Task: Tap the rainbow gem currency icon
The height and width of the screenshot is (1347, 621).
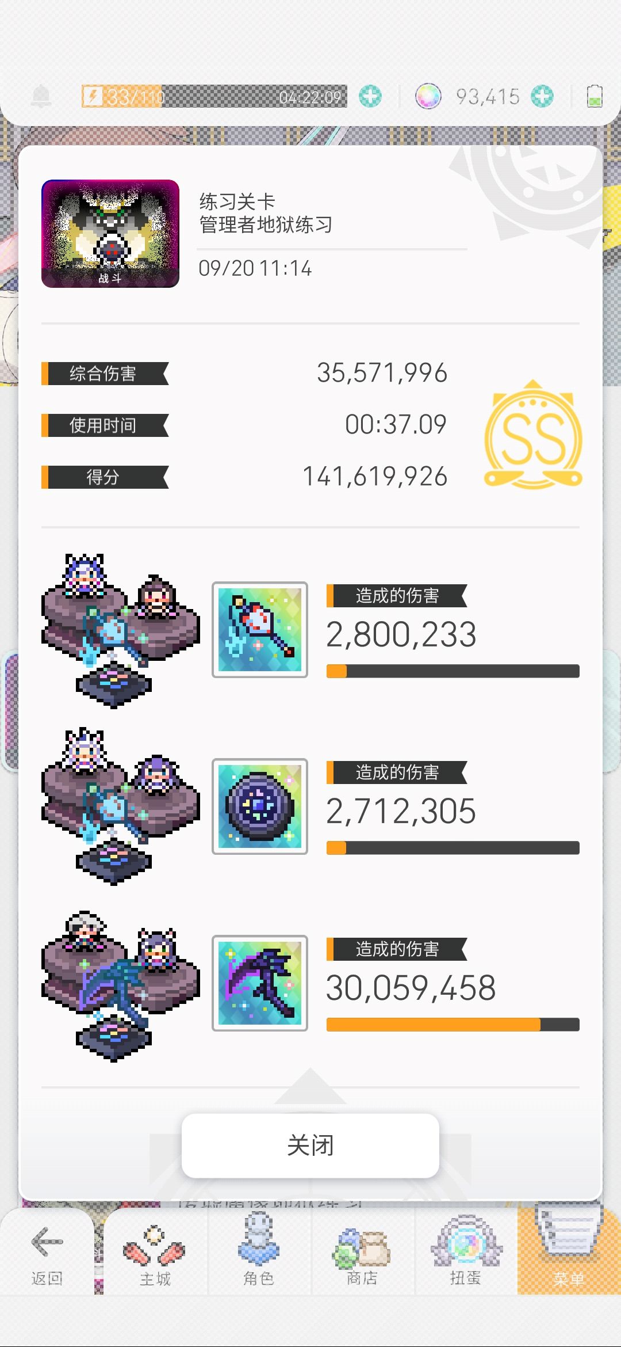Action: (x=428, y=96)
